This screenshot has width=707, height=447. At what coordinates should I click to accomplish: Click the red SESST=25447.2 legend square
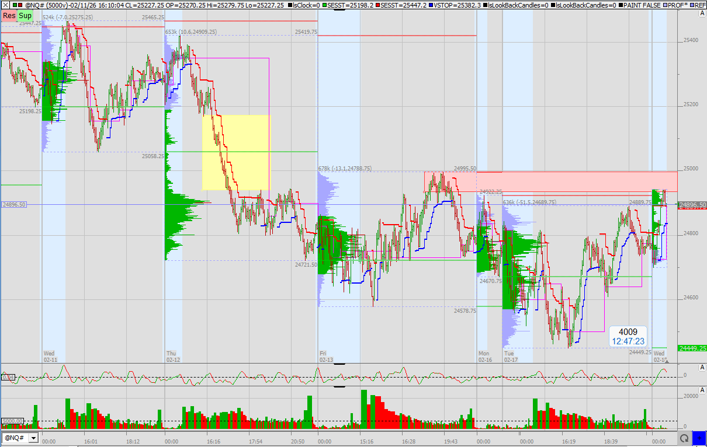click(x=377, y=5)
